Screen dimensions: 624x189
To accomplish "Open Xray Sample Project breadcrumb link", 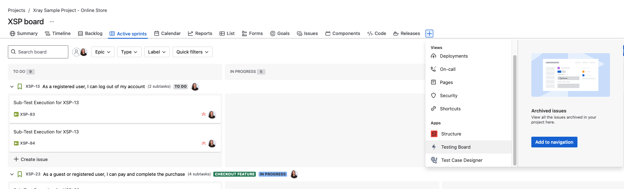I will pyautogui.click(x=70, y=10).
